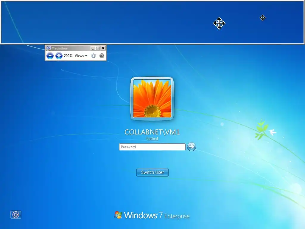This screenshot has height=229, width=305.
Task: Focus the Password input field
Action: tap(152, 147)
